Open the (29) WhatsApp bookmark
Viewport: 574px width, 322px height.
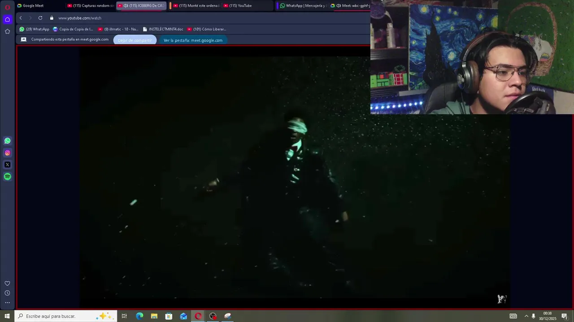35,29
